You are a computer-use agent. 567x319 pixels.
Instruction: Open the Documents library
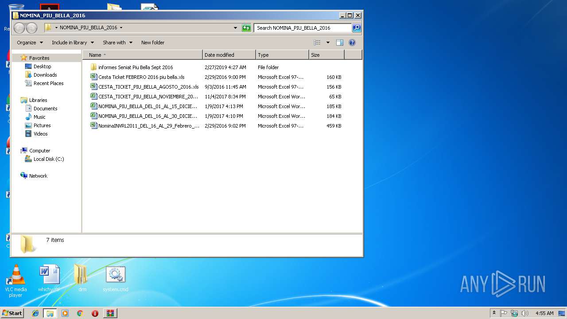45,109
